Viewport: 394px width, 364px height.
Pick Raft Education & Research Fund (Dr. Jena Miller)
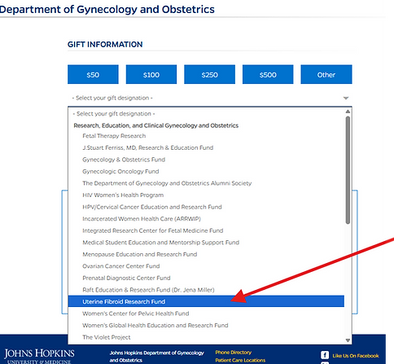pos(206,290)
